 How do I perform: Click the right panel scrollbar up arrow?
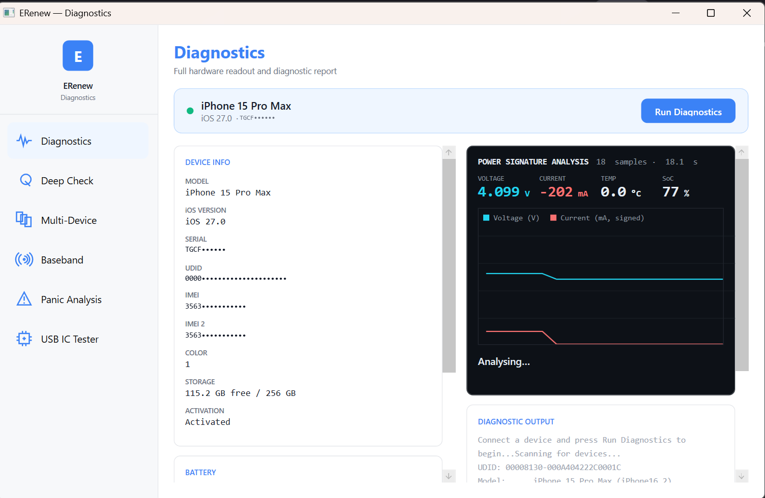(742, 152)
